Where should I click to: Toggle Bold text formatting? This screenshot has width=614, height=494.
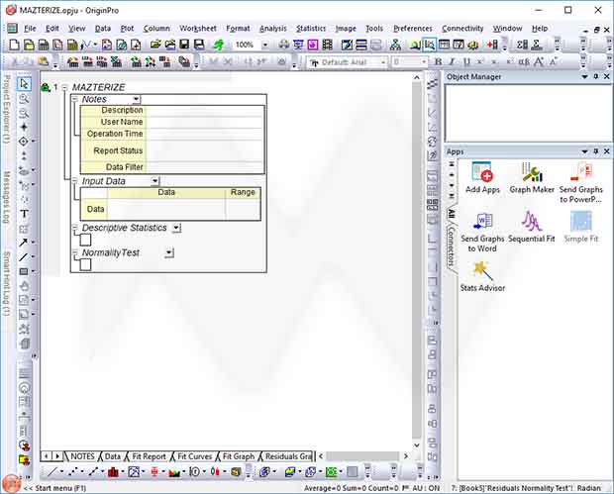point(438,61)
